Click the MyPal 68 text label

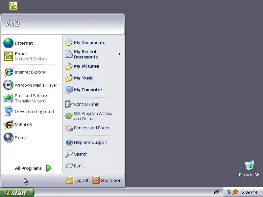[23, 125]
